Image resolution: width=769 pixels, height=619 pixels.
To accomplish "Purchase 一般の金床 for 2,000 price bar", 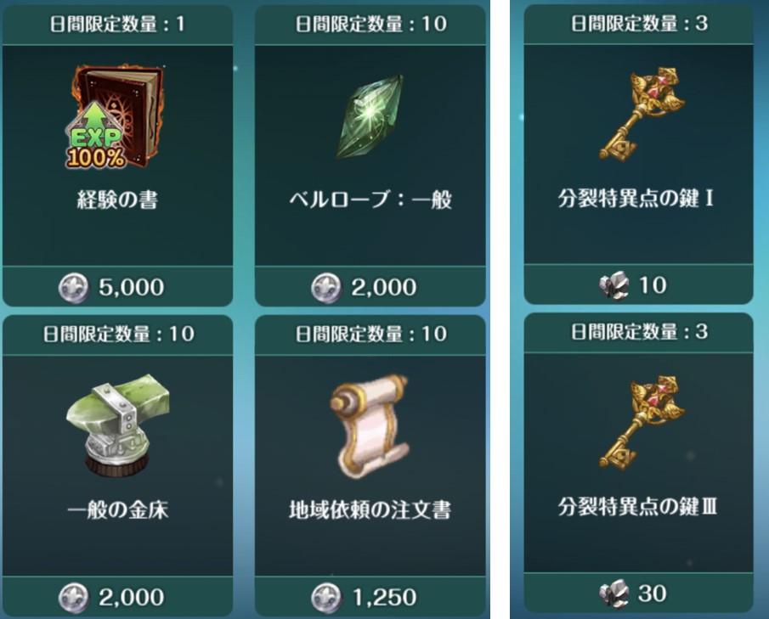I will tap(118, 596).
